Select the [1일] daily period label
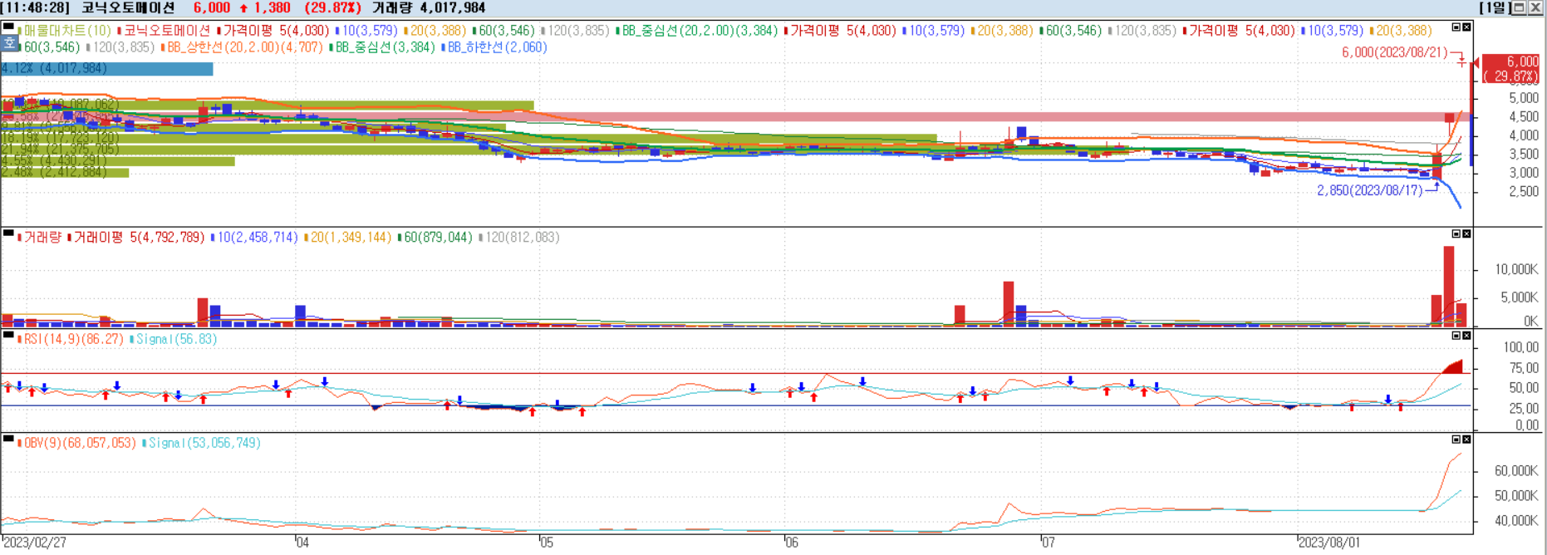Screen dimensions: 1547x555 tap(1495, 7)
